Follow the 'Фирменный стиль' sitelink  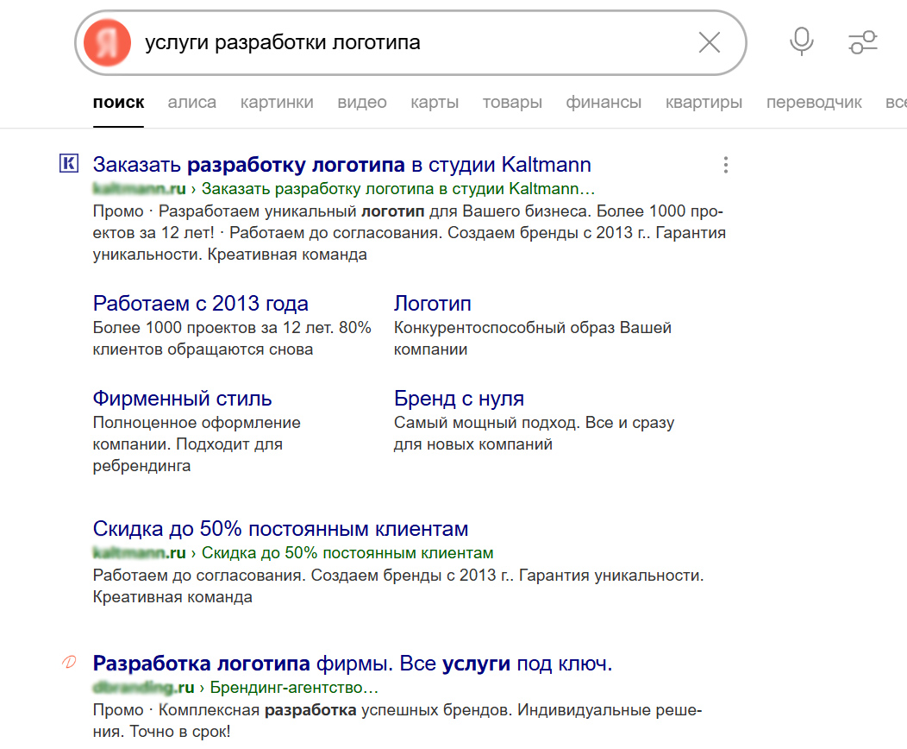[x=182, y=399]
